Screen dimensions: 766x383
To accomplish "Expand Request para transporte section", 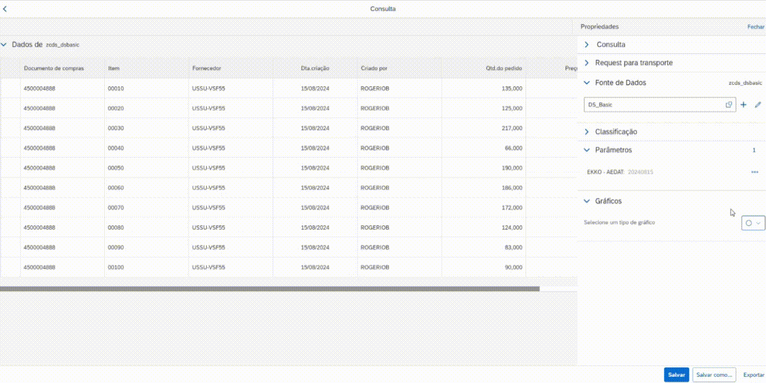I will [x=587, y=63].
